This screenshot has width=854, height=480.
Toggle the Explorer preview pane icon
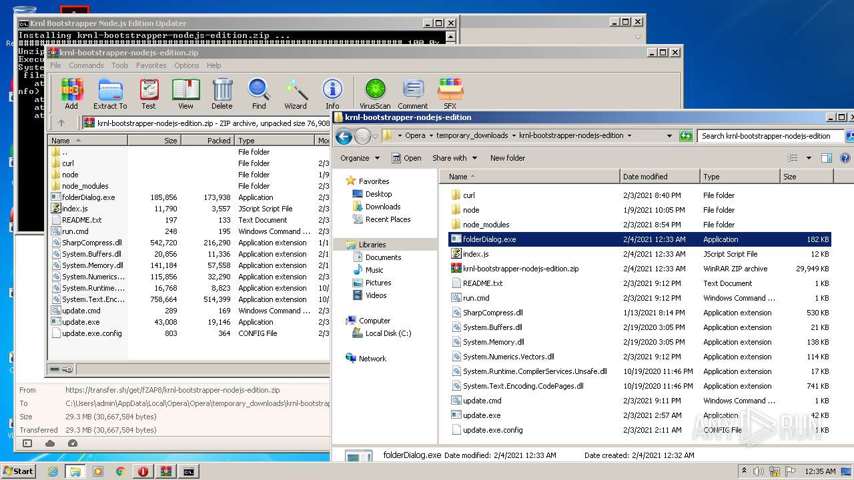[x=827, y=158]
